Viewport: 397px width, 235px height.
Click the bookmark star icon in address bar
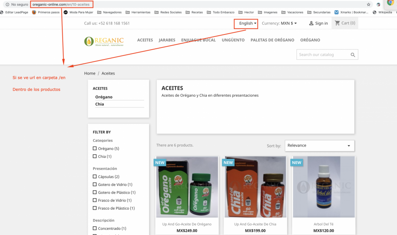pyautogui.click(x=368, y=4)
